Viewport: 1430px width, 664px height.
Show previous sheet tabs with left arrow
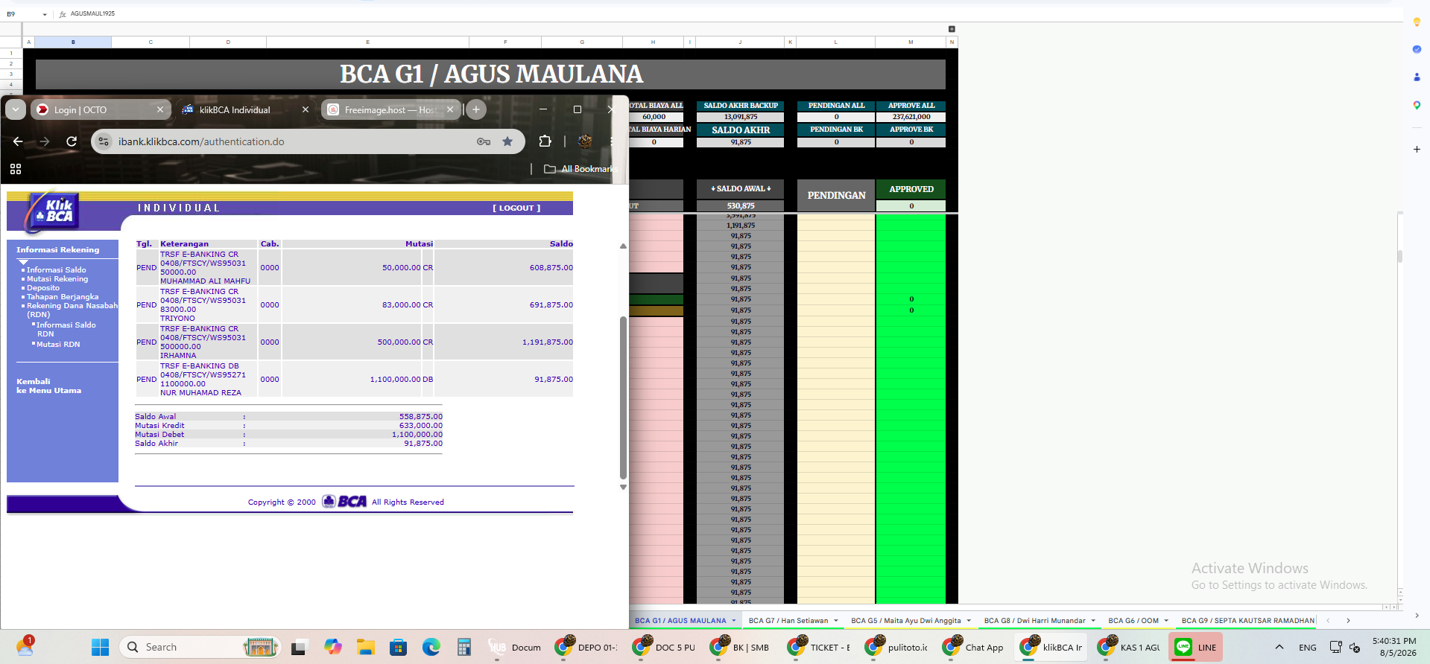[x=1328, y=621]
